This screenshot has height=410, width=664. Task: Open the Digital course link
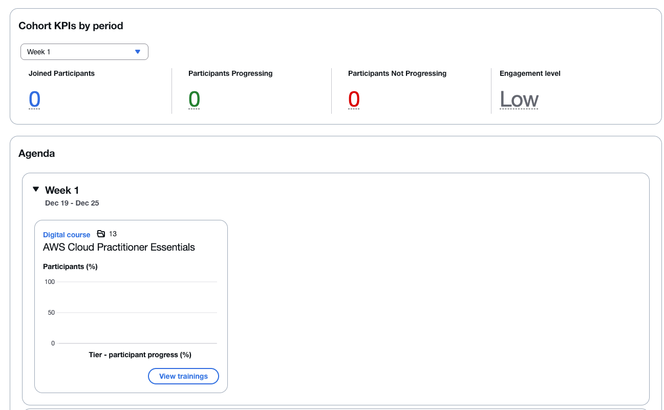[67, 235]
